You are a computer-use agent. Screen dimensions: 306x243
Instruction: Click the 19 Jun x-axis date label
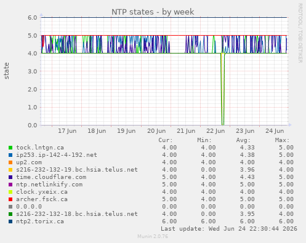pos(126,131)
